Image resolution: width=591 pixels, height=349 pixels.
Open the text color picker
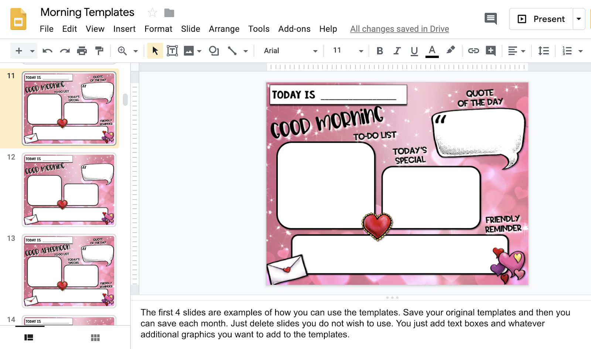431,51
